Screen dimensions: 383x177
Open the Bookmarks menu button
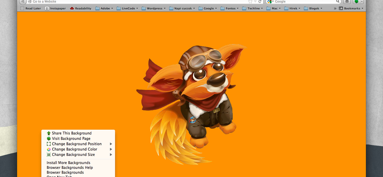351,8
